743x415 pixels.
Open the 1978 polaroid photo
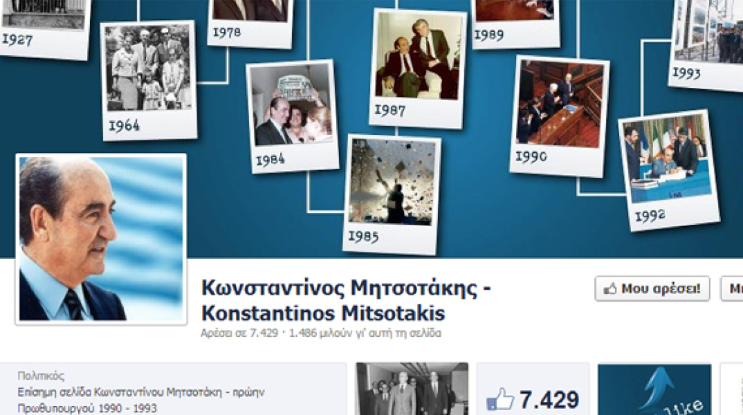click(x=250, y=23)
